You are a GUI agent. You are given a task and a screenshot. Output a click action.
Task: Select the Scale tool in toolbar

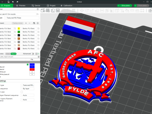tap(92, 10)
